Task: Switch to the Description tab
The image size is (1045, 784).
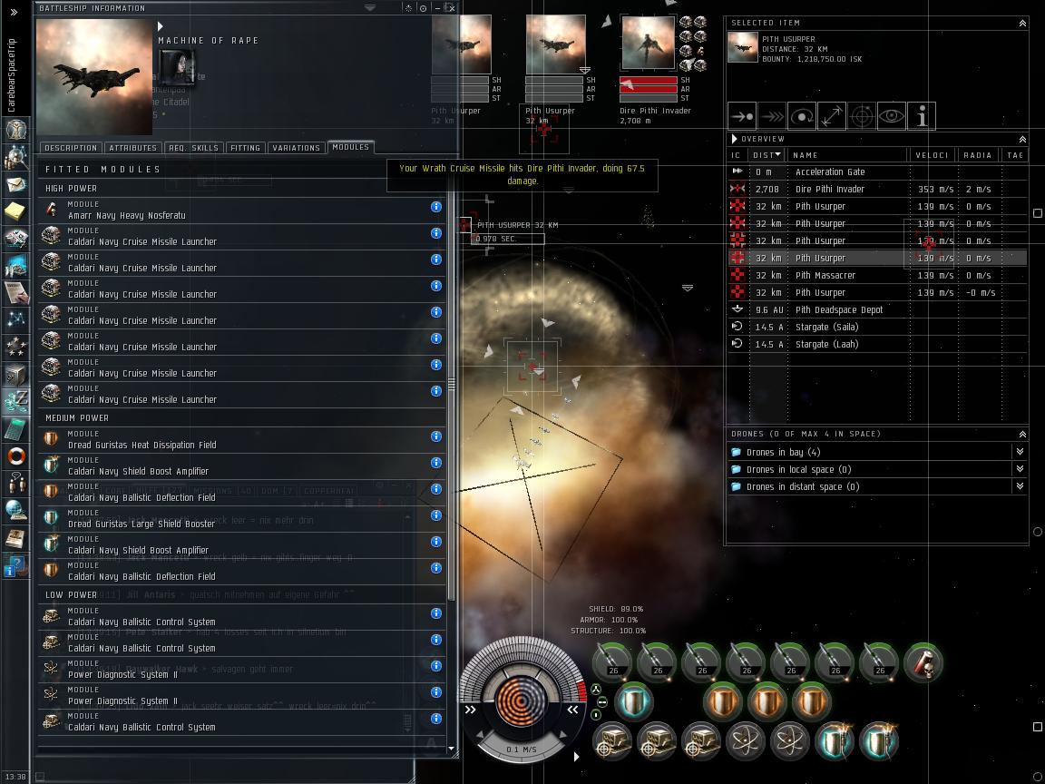Action: coord(71,148)
